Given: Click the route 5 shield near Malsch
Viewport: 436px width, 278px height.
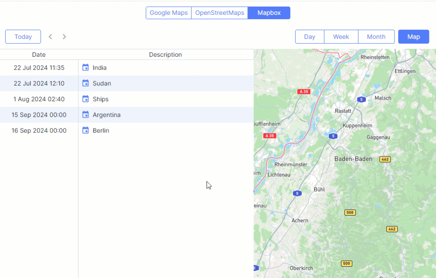Looking at the screenshot, I should 361,99.
